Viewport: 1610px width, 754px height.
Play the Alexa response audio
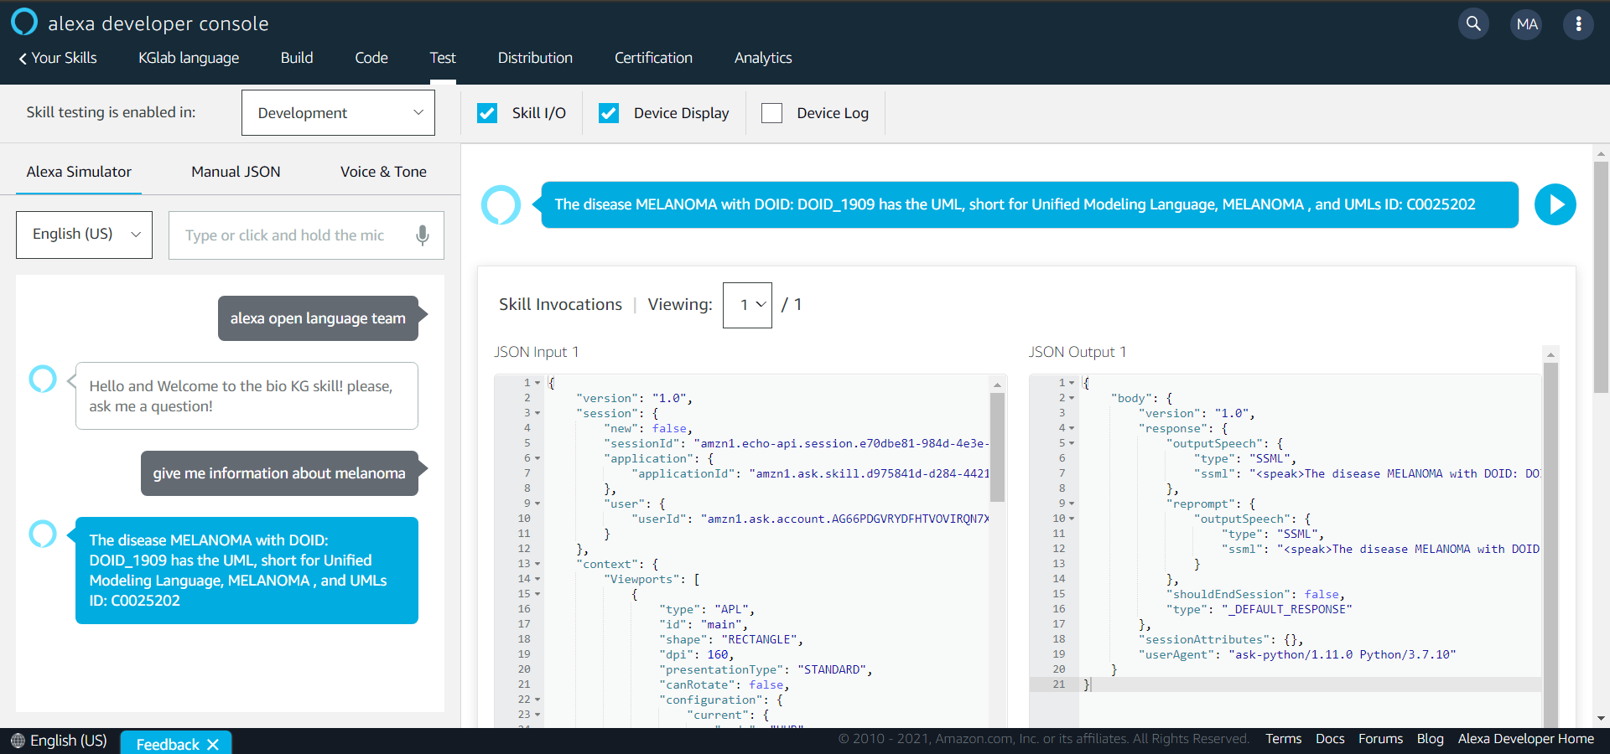1555,204
